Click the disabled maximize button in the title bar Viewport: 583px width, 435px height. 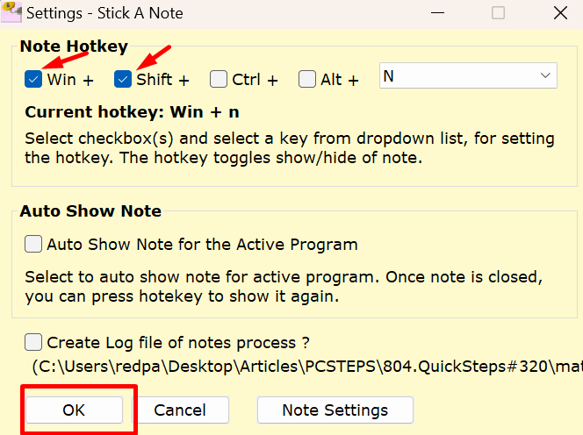[x=498, y=13]
